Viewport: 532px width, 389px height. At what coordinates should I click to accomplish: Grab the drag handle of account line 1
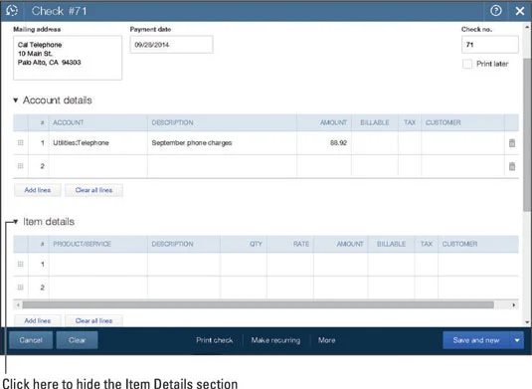(20, 143)
